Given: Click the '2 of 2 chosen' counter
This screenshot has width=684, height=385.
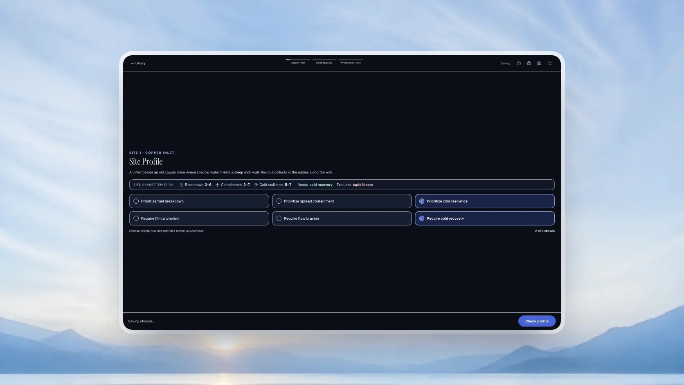Looking at the screenshot, I should (545, 231).
